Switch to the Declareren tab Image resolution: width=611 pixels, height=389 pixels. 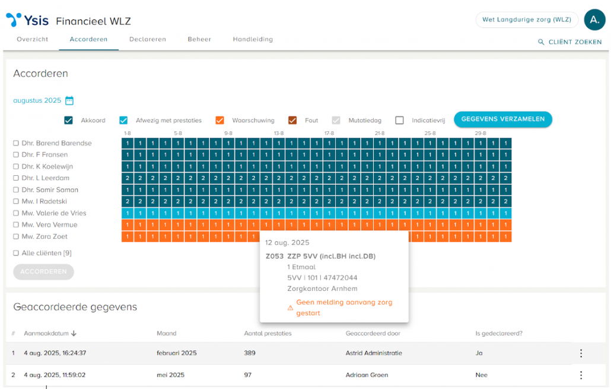[148, 39]
